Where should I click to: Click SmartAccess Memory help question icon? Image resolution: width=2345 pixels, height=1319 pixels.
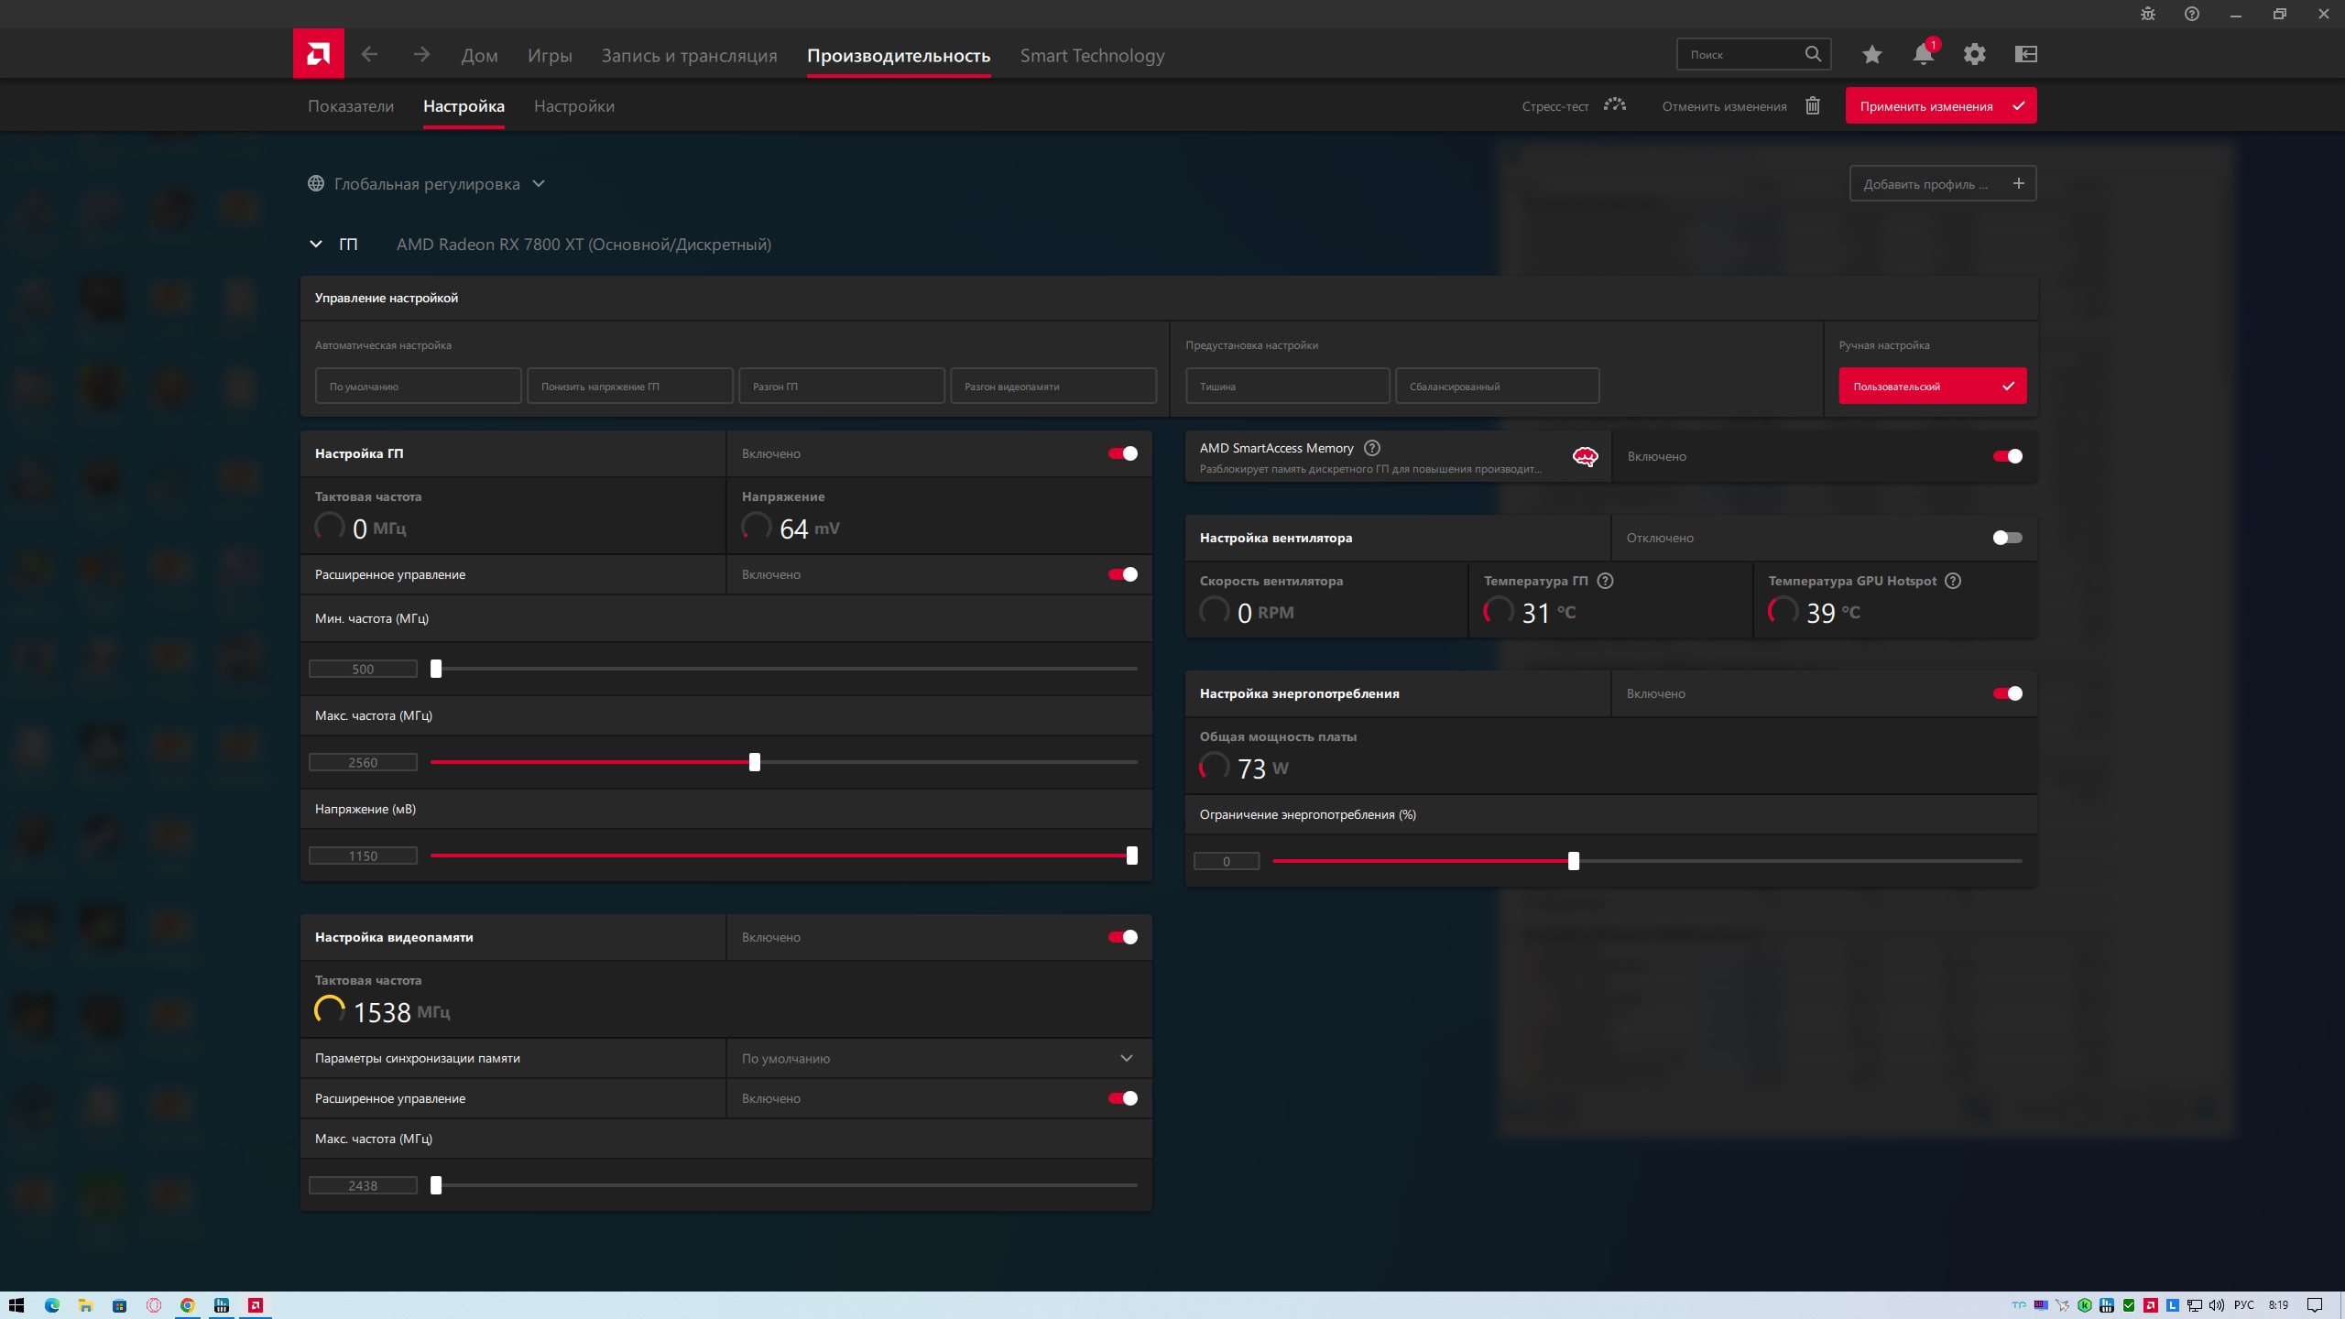pyautogui.click(x=1371, y=448)
